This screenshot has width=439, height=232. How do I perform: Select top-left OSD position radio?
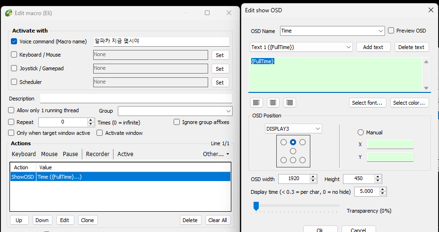284,142
